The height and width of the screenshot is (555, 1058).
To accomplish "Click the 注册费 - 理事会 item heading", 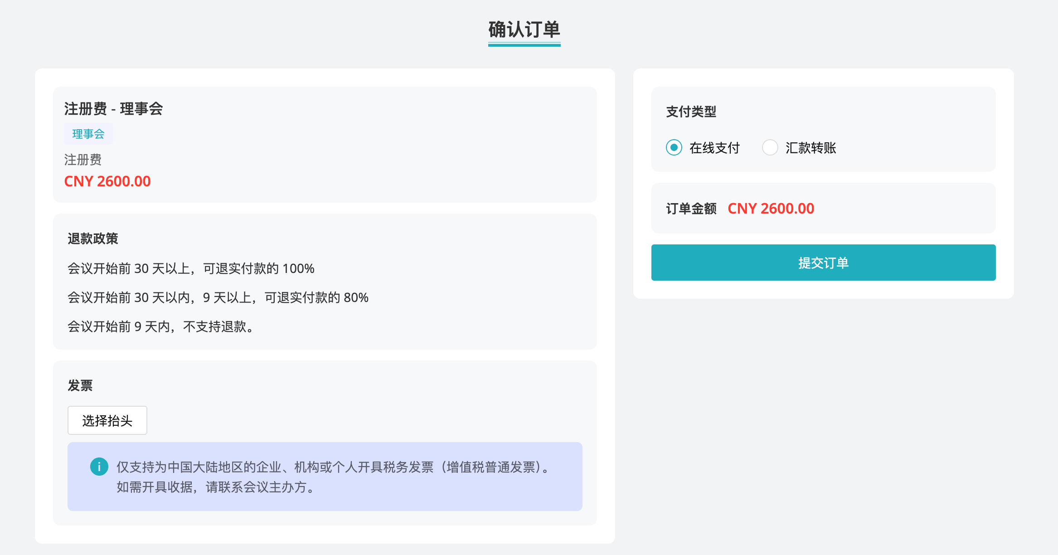I will coord(113,109).
